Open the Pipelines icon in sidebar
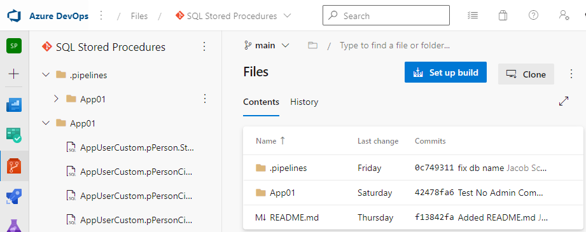586x232 pixels. point(14,196)
